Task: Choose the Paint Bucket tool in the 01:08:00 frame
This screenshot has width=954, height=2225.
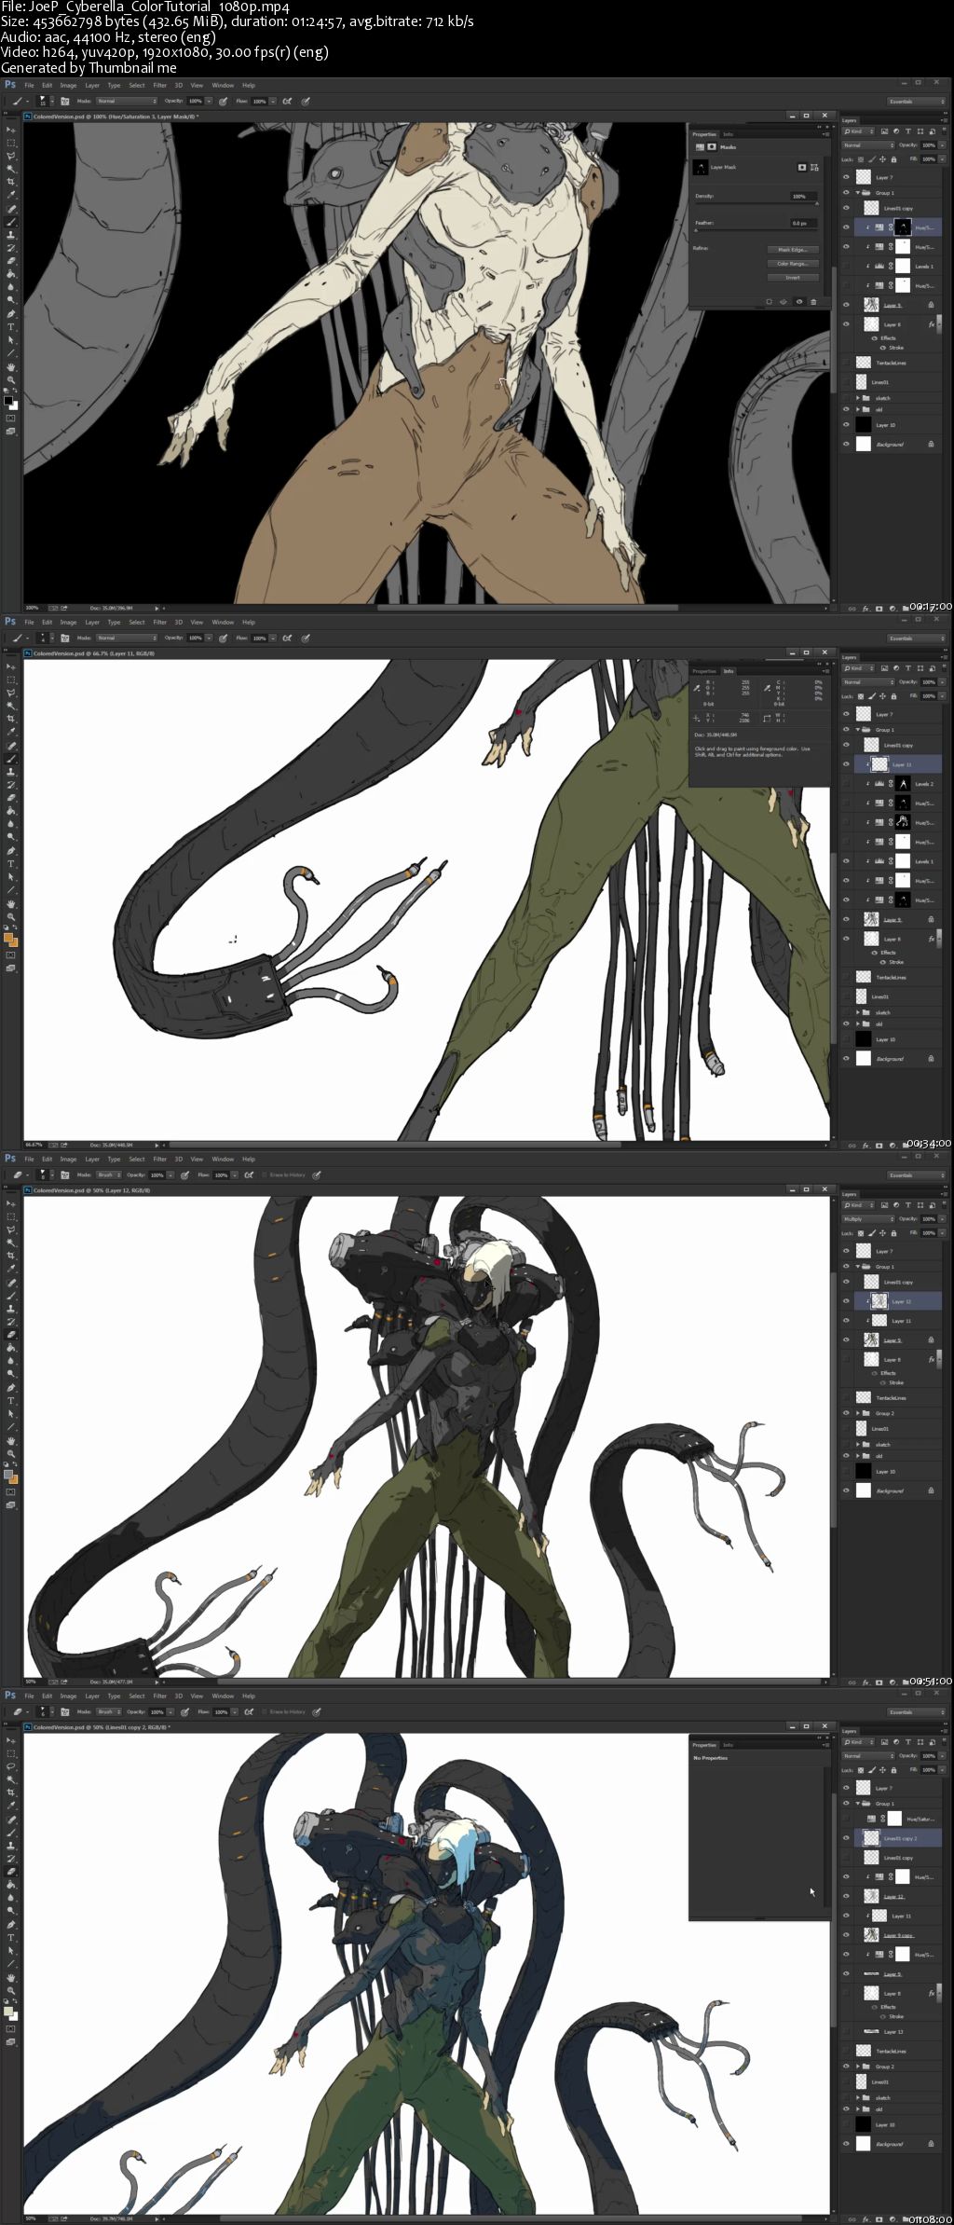Action: pyautogui.click(x=11, y=1885)
